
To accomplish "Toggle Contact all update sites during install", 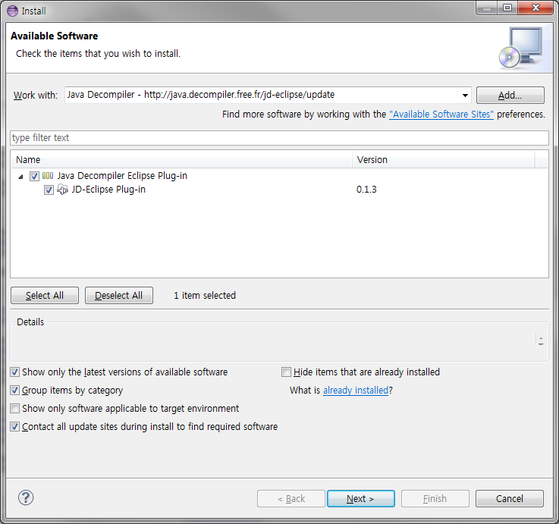I will click(14, 427).
